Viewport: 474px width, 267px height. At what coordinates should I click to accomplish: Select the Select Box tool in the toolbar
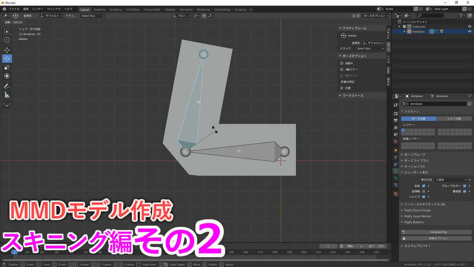7,32
